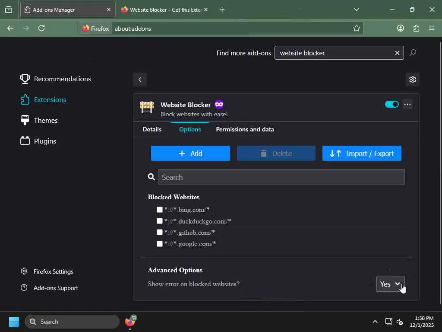Click the blocked sites search magnifier icon

tap(152, 177)
